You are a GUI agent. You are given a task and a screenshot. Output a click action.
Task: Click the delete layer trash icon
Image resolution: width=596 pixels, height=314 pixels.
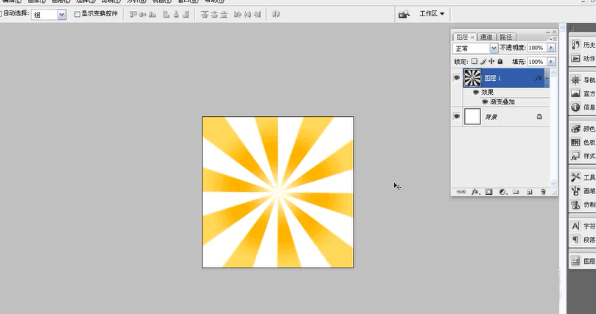(x=543, y=192)
